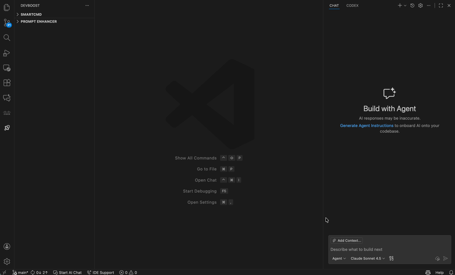
Task: Open chat history in the chat panel
Action: tap(412, 5)
